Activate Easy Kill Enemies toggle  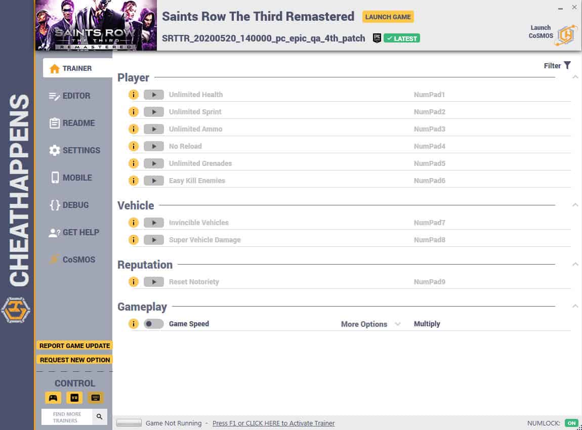tap(154, 181)
